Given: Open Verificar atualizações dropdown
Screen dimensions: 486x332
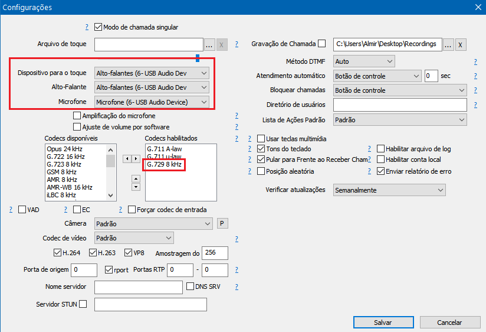Looking at the screenshot, I should [x=441, y=190].
